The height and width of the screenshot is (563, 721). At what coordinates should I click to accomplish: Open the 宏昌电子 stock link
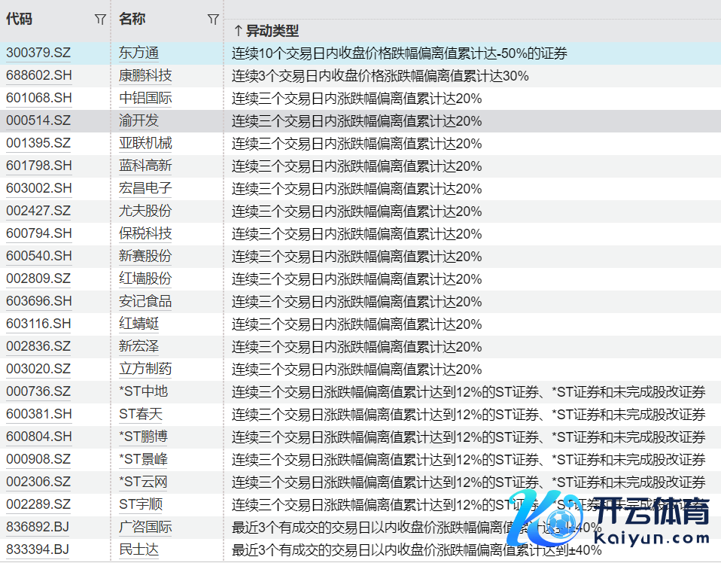[x=145, y=189]
